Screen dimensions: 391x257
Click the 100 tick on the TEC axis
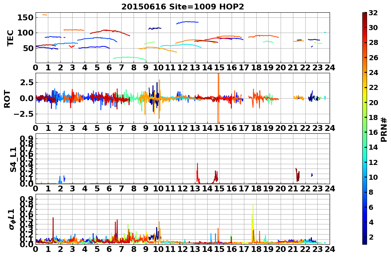25,33
